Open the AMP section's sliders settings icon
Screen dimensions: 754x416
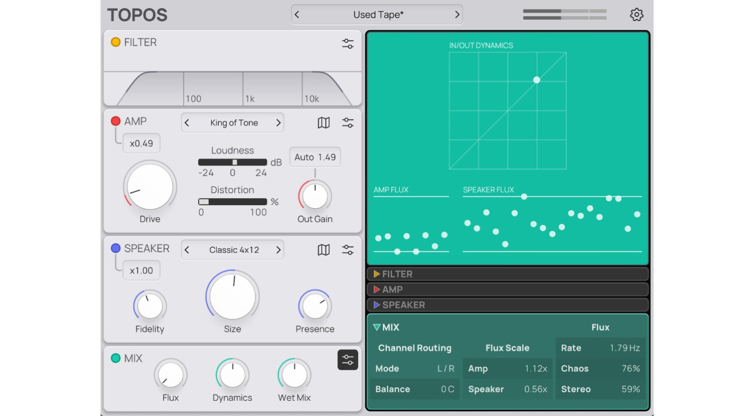click(348, 123)
